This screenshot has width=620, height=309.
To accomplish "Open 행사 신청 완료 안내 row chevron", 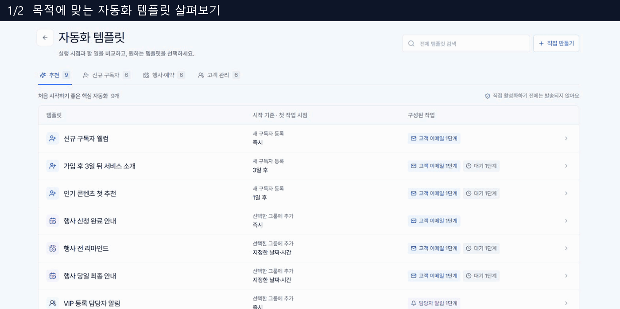I will click(x=566, y=221).
